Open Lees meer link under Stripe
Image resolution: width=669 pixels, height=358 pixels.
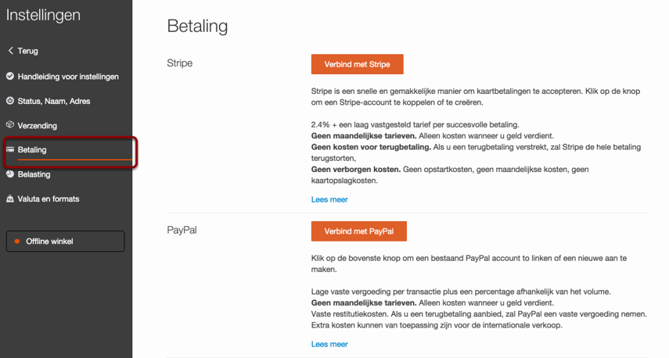tap(329, 199)
